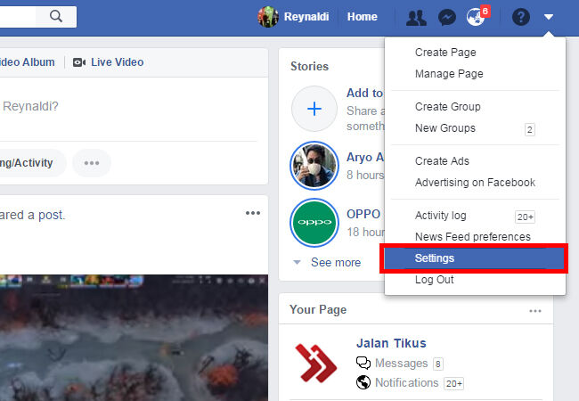Select Create Group menu item
The width and height of the screenshot is (579, 401).
475,107
